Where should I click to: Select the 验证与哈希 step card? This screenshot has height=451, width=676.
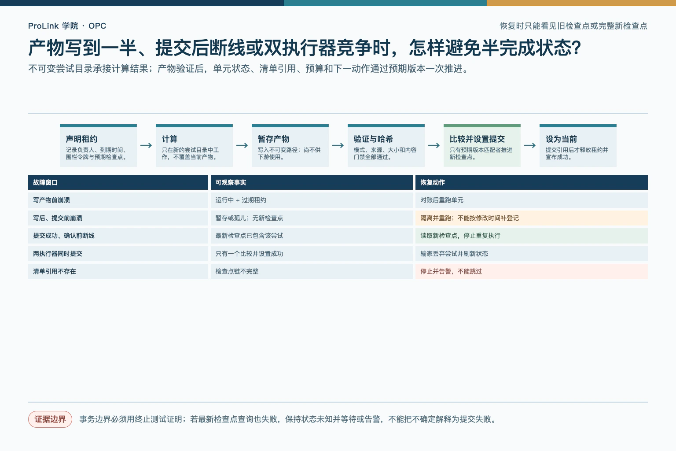click(x=386, y=145)
